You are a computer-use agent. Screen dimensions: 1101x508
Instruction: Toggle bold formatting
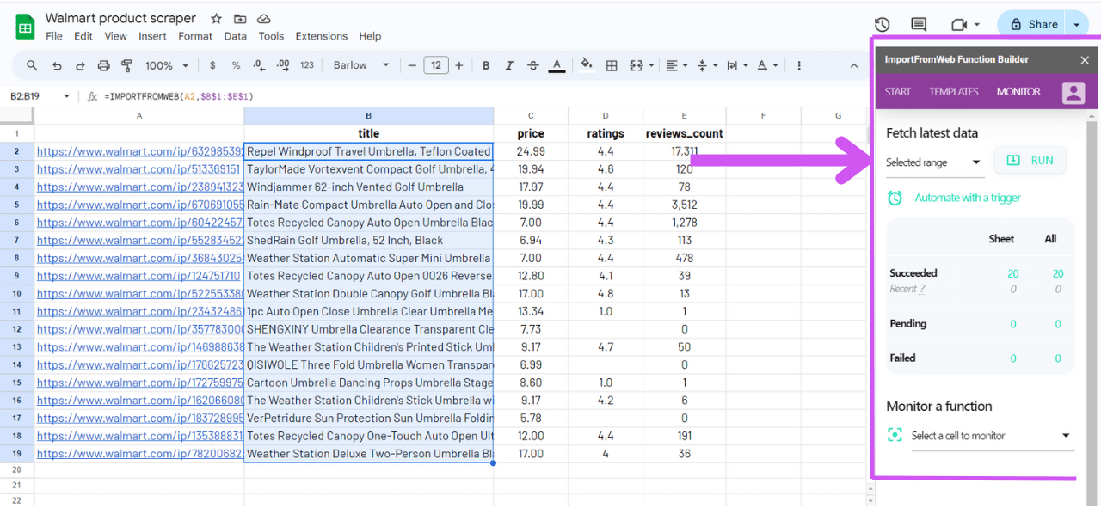click(x=486, y=66)
